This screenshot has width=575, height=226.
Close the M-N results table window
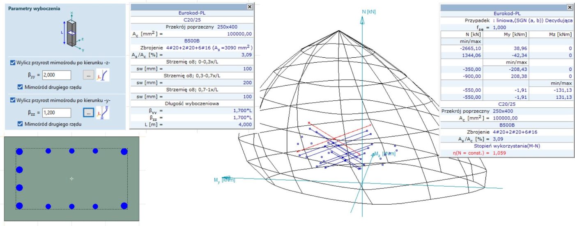[568, 7]
